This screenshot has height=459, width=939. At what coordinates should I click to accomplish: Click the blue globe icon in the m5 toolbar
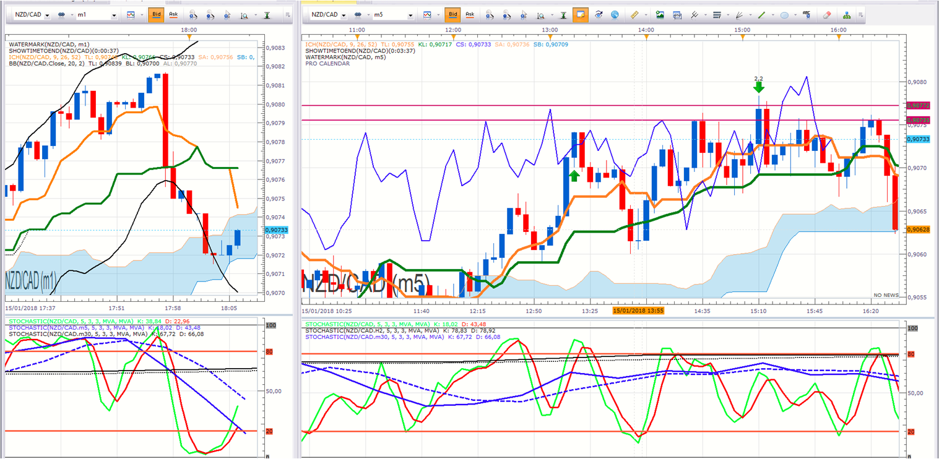pyautogui.click(x=615, y=14)
